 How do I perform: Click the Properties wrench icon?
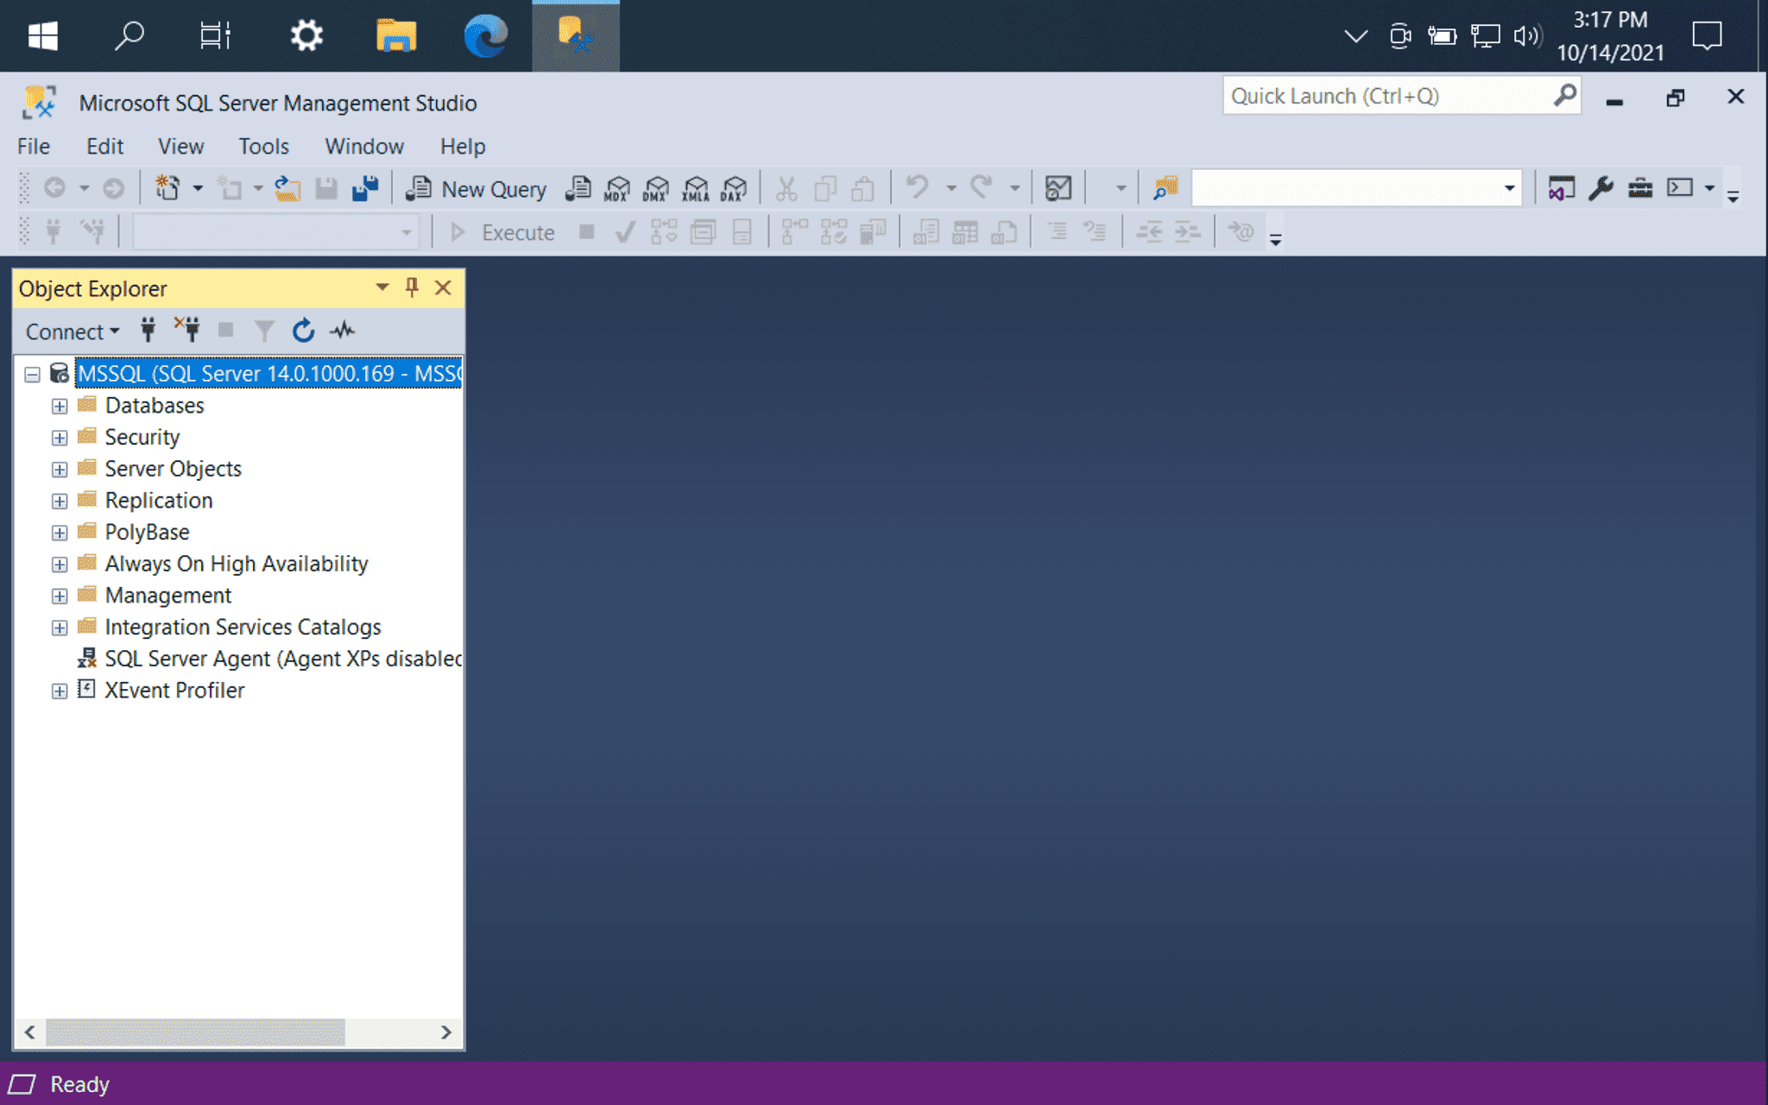click(1601, 188)
